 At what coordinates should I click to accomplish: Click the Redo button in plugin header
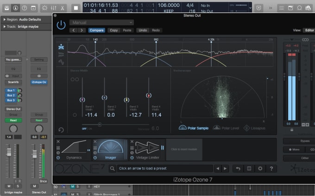(156, 30)
